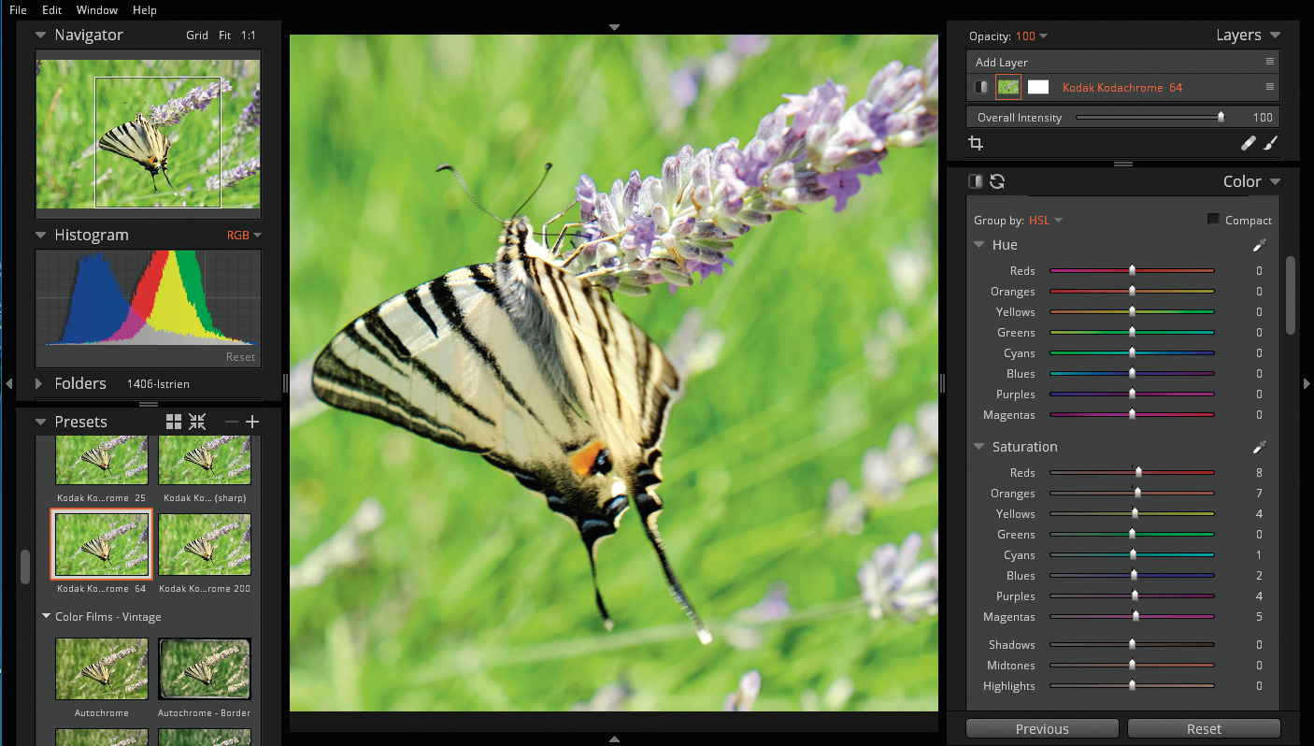This screenshot has height=746, width=1314.
Task: Click the Reset button below Color panel
Action: [1204, 729]
